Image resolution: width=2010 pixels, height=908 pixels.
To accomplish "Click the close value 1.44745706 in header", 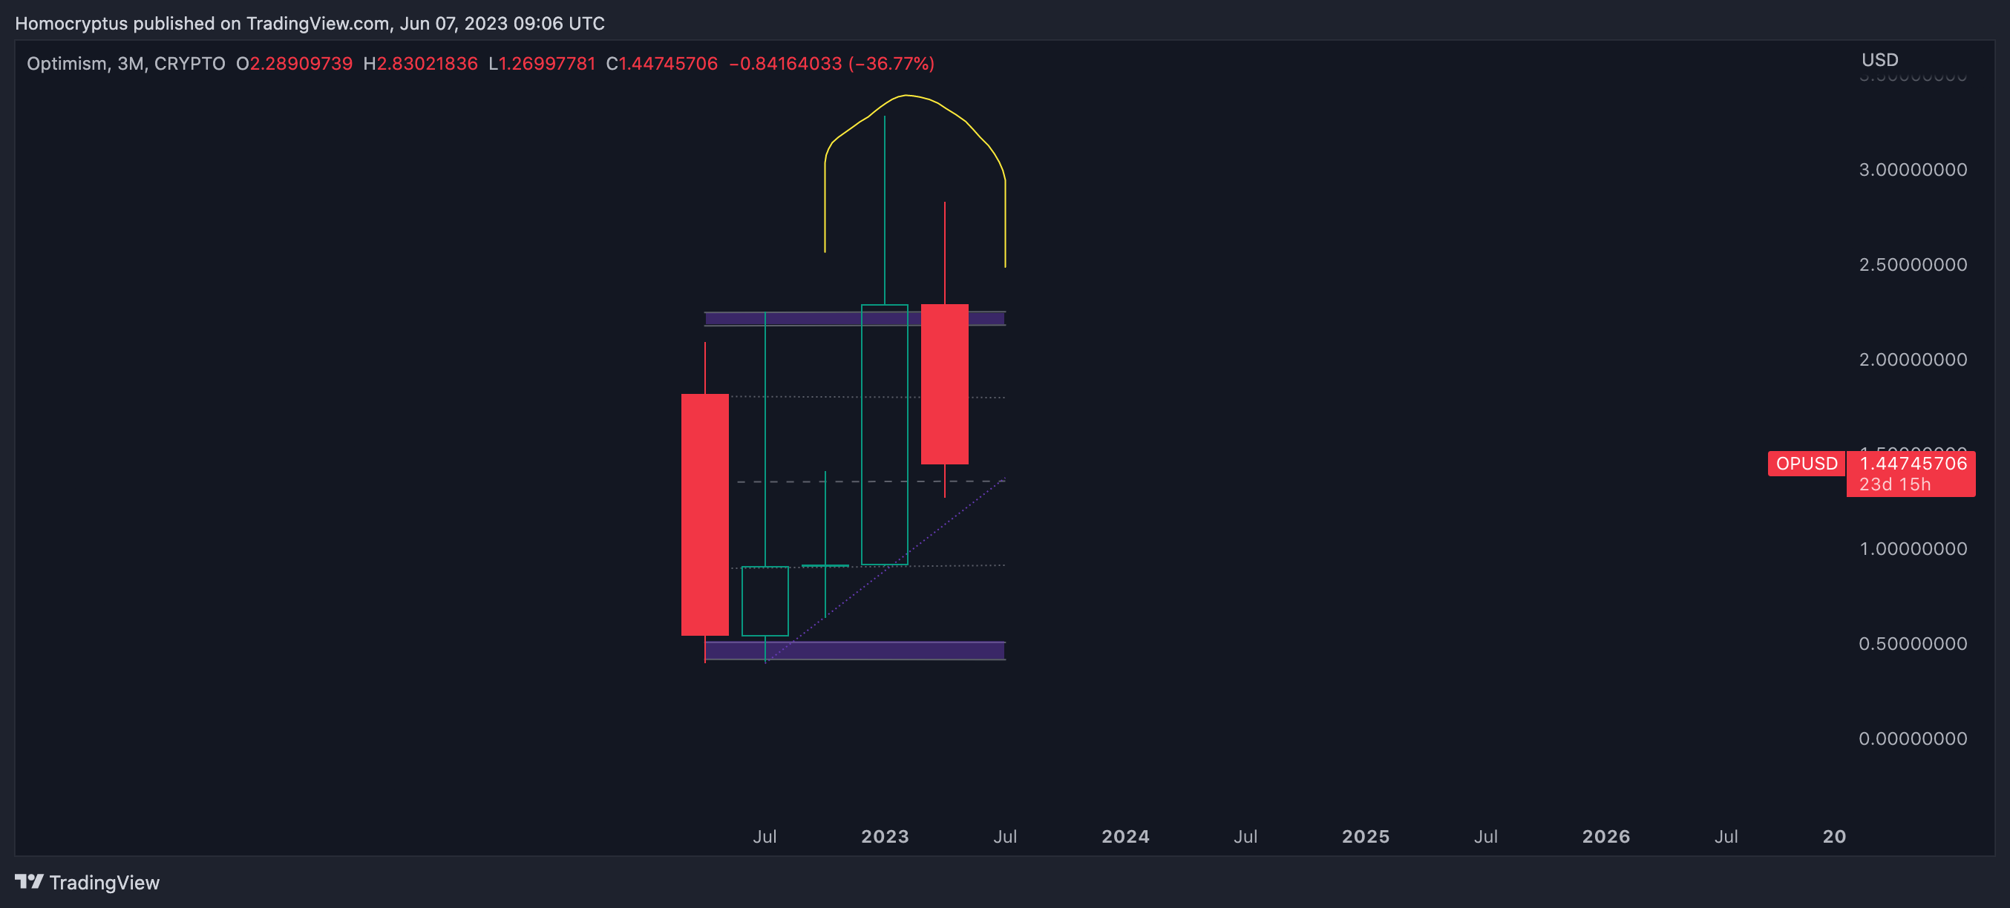I will pos(668,64).
